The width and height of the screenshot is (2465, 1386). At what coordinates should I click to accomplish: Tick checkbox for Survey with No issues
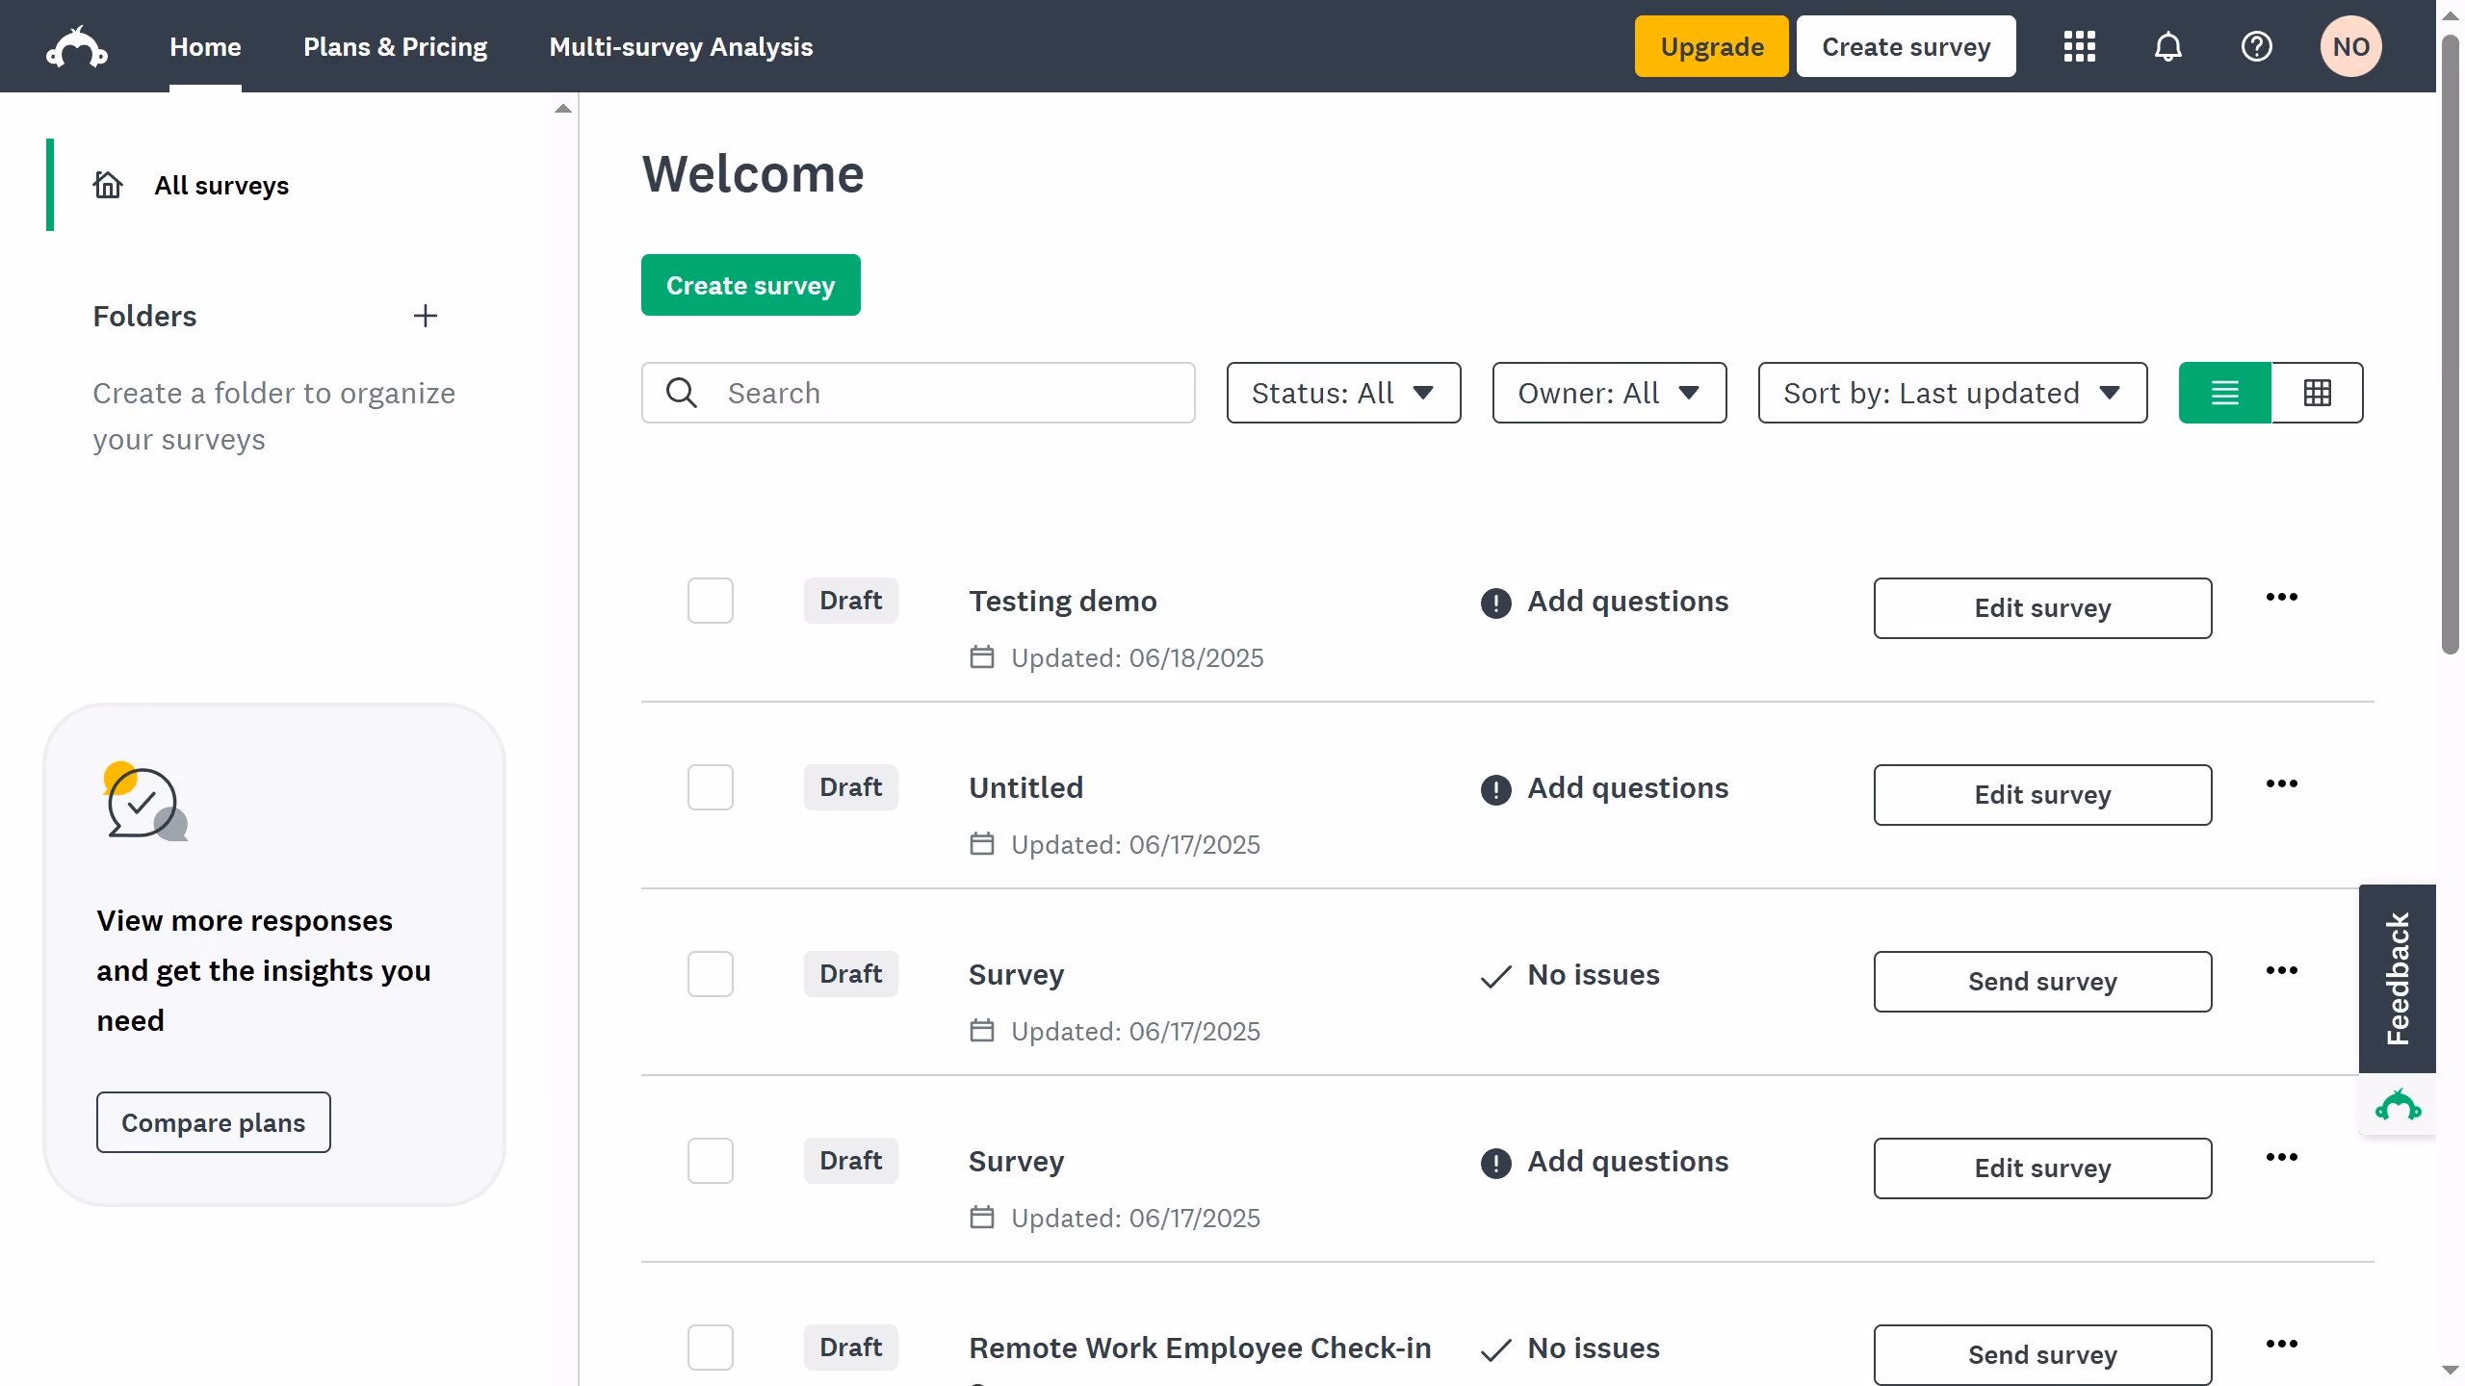click(x=711, y=974)
